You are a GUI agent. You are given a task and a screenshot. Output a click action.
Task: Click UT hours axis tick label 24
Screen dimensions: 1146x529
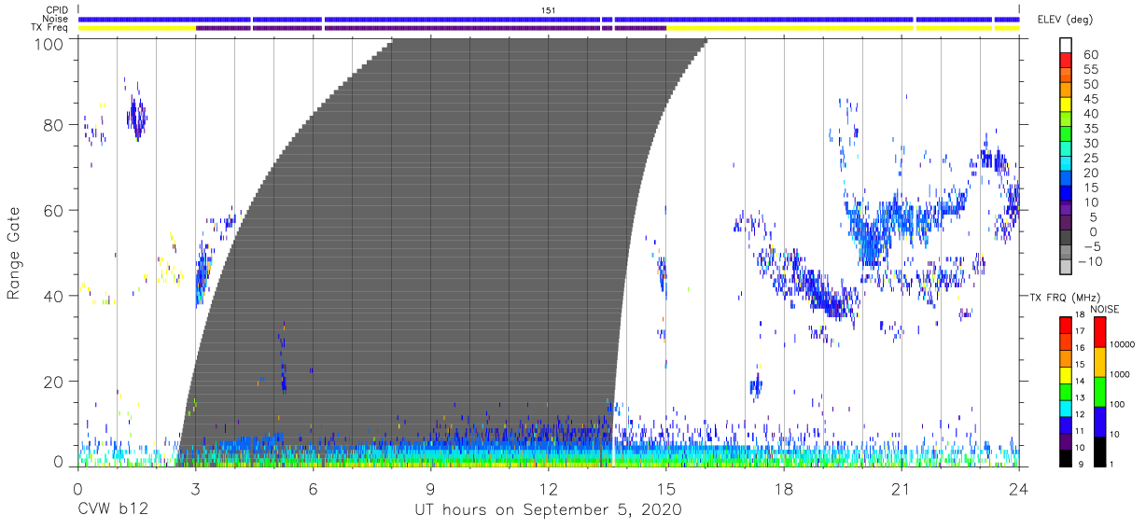click(x=1018, y=488)
